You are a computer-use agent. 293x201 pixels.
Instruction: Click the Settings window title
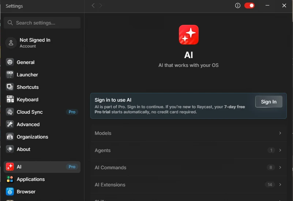[14, 6]
